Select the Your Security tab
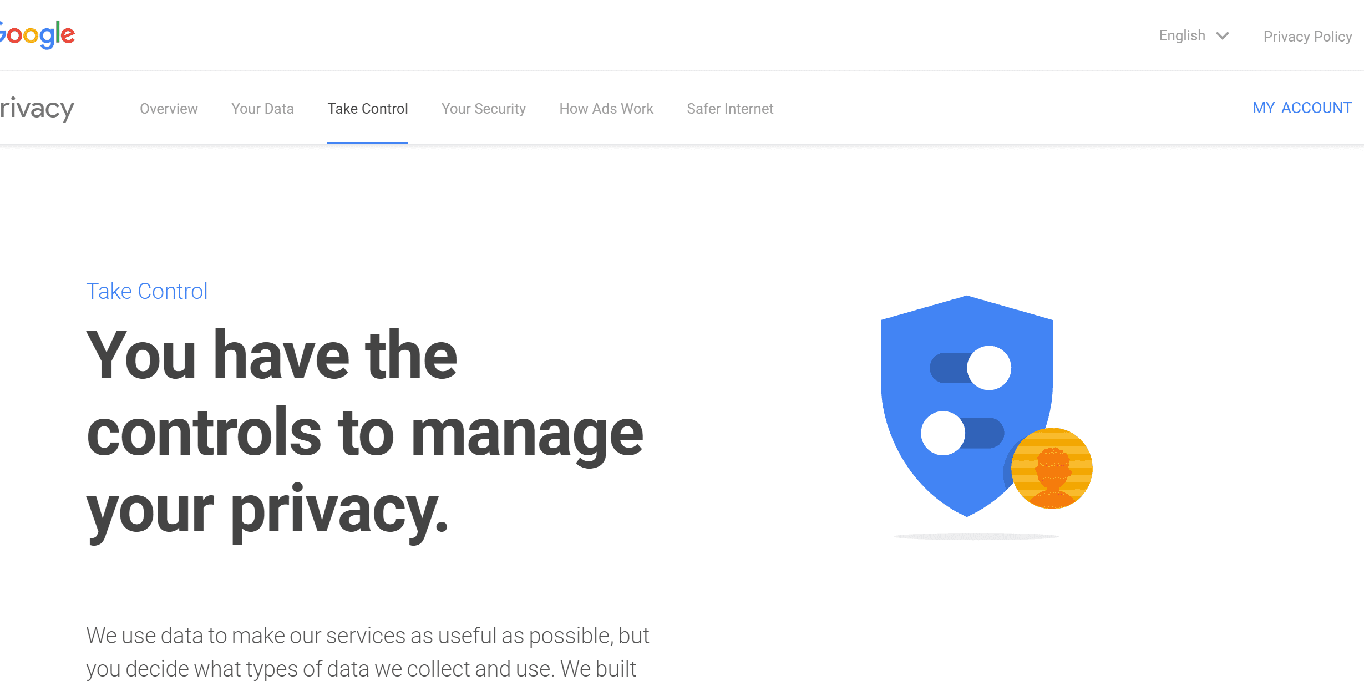 point(484,108)
